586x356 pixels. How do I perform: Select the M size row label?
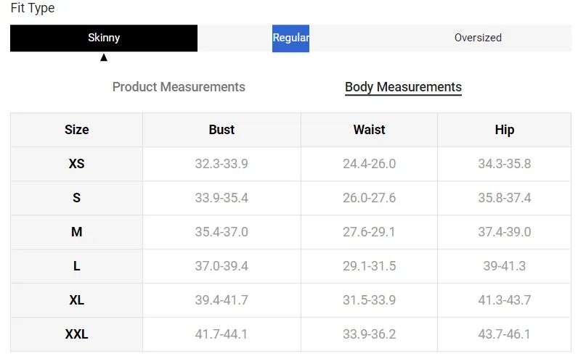click(x=77, y=232)
